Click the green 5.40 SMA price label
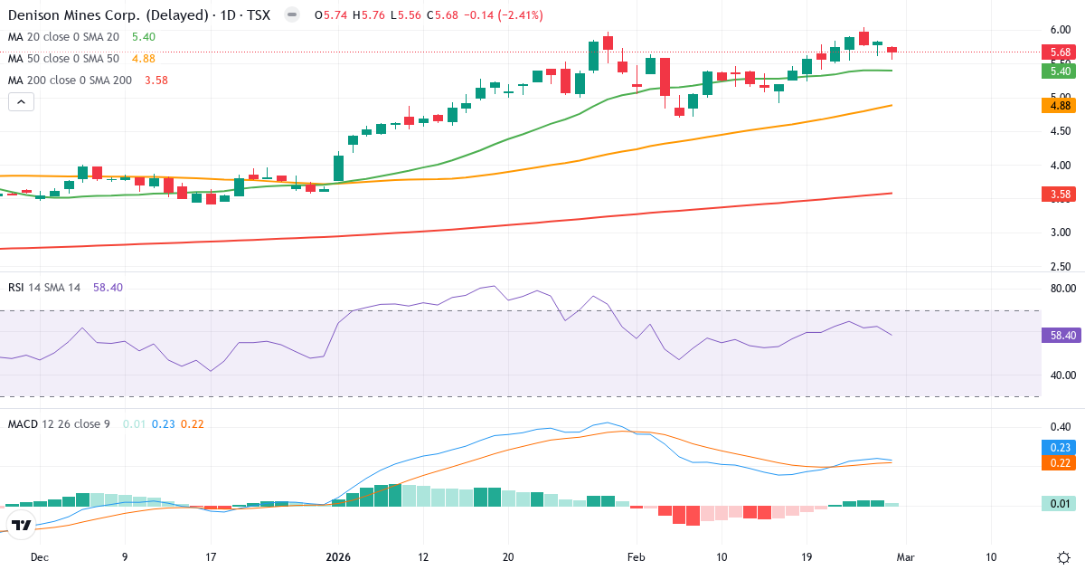The width and height of the screenshot is (1085, 570). (1058, 70)
